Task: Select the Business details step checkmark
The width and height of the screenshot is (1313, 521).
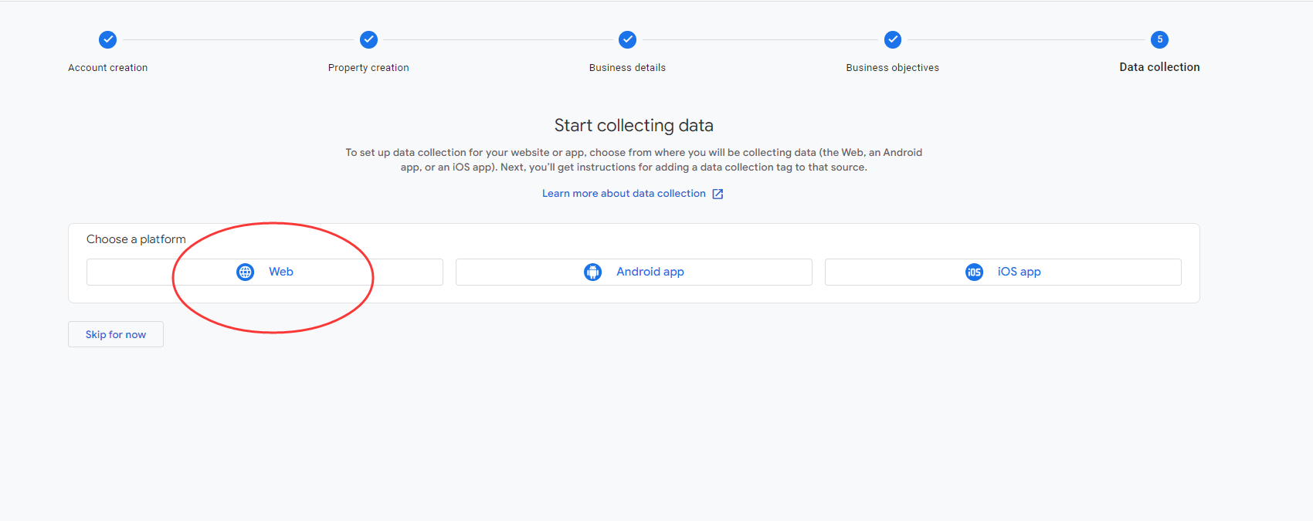Action: [x=627, y=39]
